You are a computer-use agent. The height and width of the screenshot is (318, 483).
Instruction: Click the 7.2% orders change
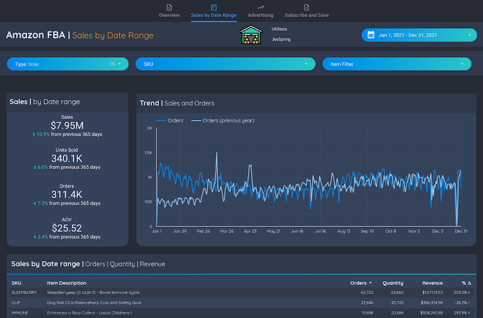coord(40,203)
